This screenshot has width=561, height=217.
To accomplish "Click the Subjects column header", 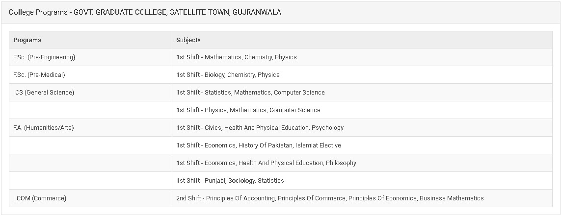I will tap(188, 40).
